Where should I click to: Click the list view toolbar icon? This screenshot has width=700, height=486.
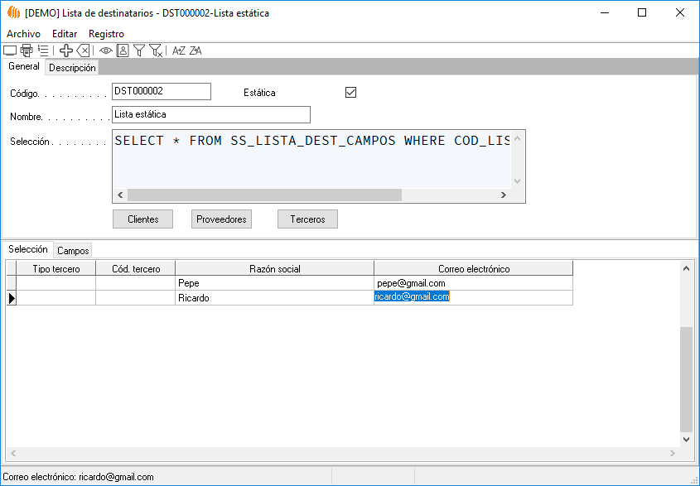coord(43,51)
